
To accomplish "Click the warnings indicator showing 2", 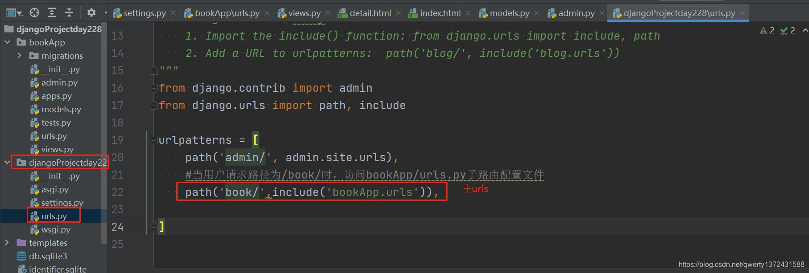I will tap(767, 30).
